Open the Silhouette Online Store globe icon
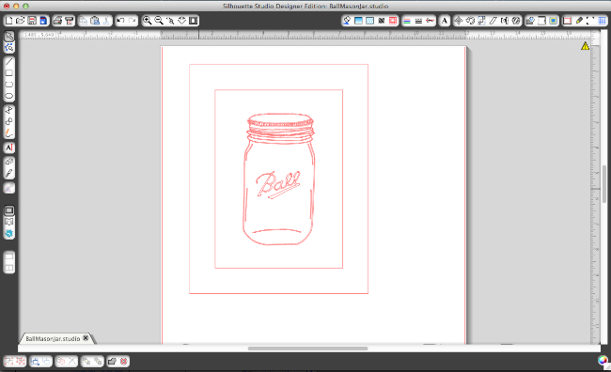Viewport: 611px width, 372px height. click(x=9, y=233)
